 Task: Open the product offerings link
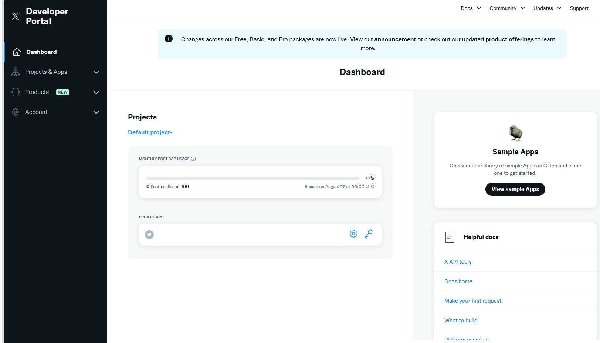pos(509,39)
